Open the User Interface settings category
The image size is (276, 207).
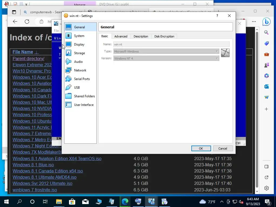[80, 105]
